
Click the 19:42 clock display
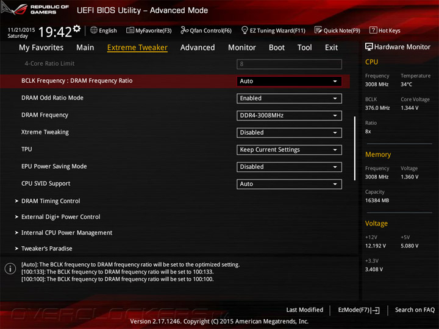(x=55, y=32)
